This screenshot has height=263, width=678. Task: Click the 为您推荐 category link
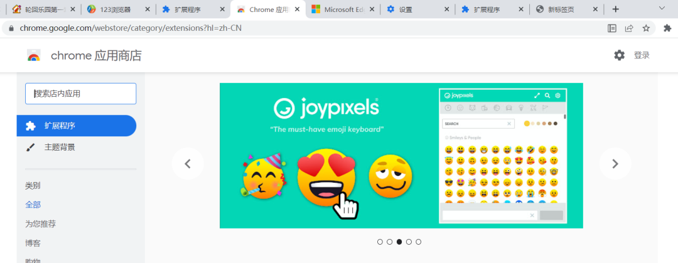tap(41, 224)
